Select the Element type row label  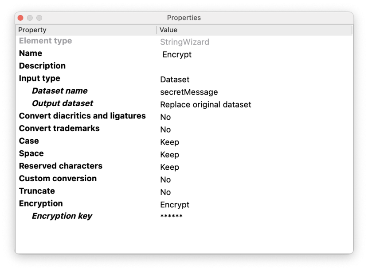point(45,41)
